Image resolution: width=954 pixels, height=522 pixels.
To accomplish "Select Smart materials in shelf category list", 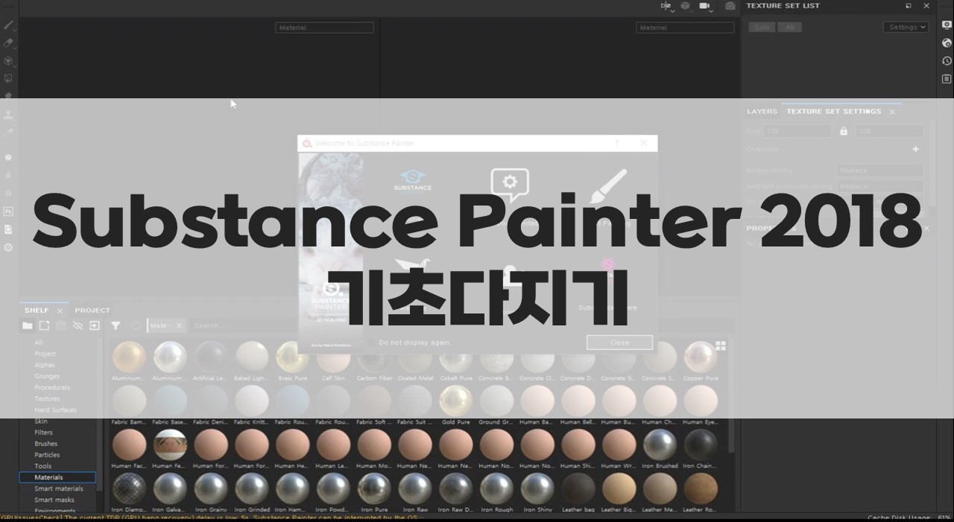I will (59, 488).
